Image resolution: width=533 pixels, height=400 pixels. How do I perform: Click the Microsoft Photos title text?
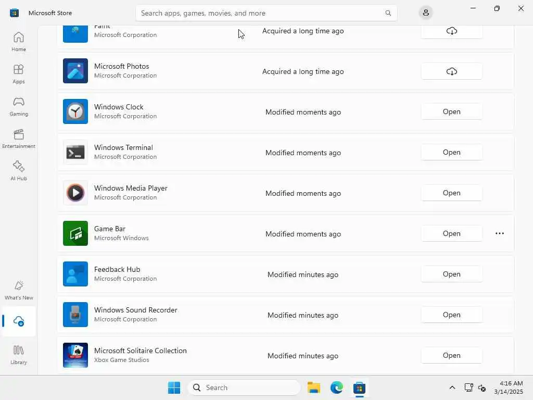[122, 66]
